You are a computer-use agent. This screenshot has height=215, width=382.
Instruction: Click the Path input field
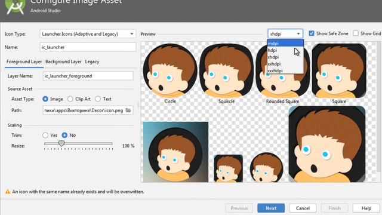pos(88,110)
